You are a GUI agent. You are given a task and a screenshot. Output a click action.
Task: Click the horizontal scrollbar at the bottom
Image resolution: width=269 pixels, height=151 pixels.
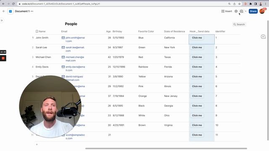click(166, 148)
